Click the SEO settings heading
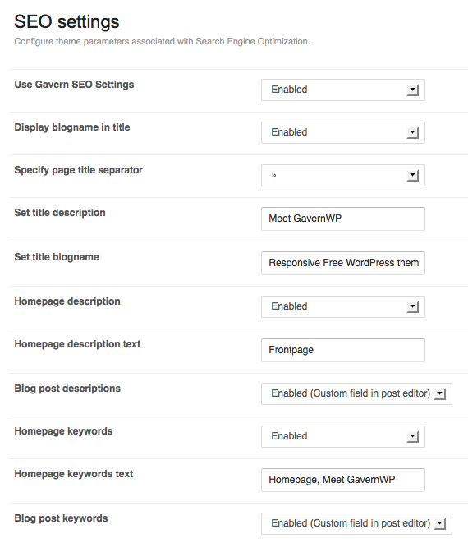 point(67,22)
